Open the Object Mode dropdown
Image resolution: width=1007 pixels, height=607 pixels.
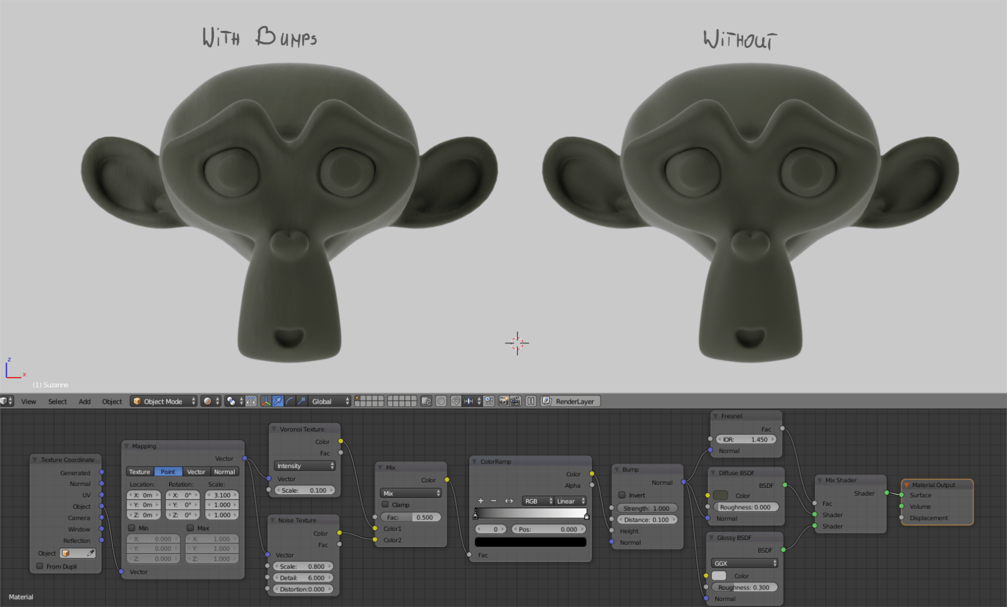click(x=163, y=401)
